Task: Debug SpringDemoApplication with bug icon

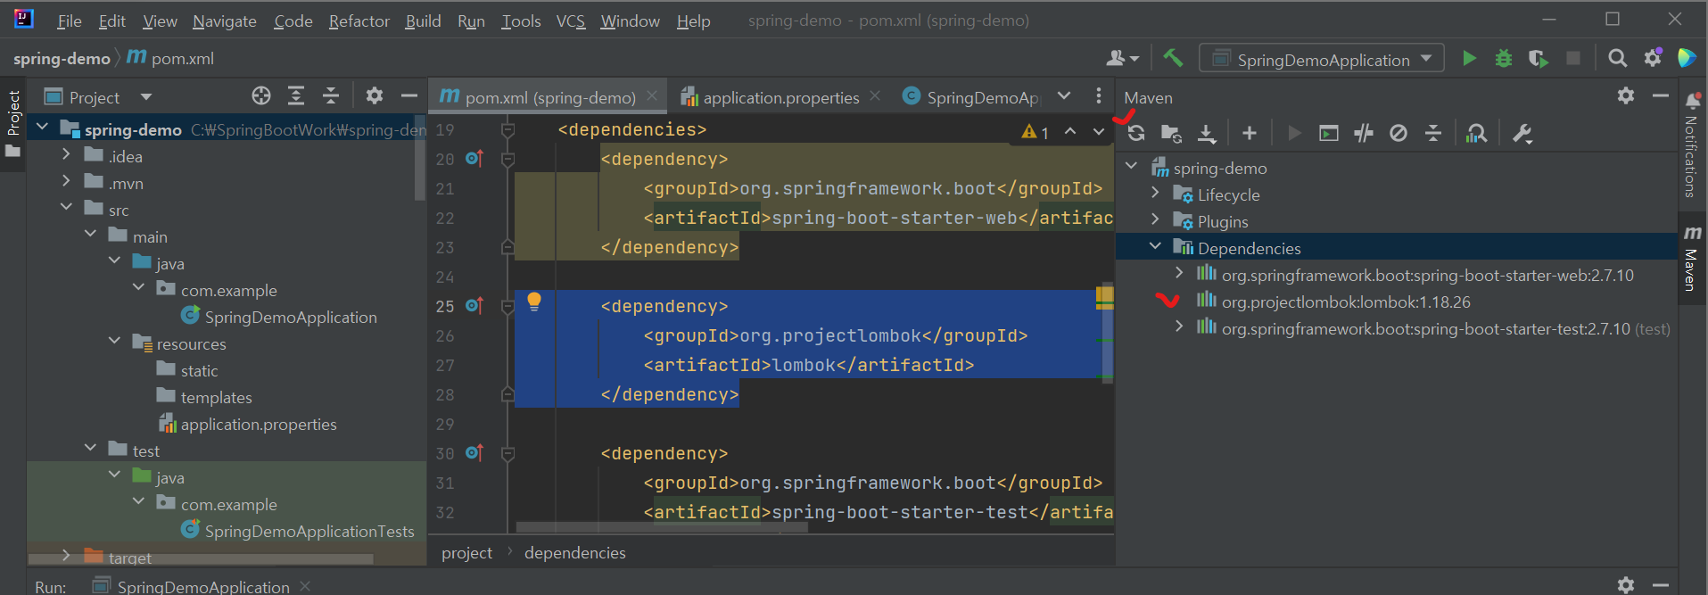Action: click(x=1504, y=58)
